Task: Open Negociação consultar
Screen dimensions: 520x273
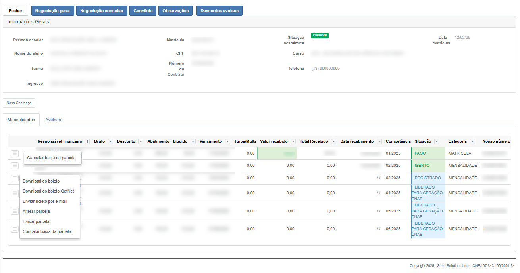Action: click(102, 11)
